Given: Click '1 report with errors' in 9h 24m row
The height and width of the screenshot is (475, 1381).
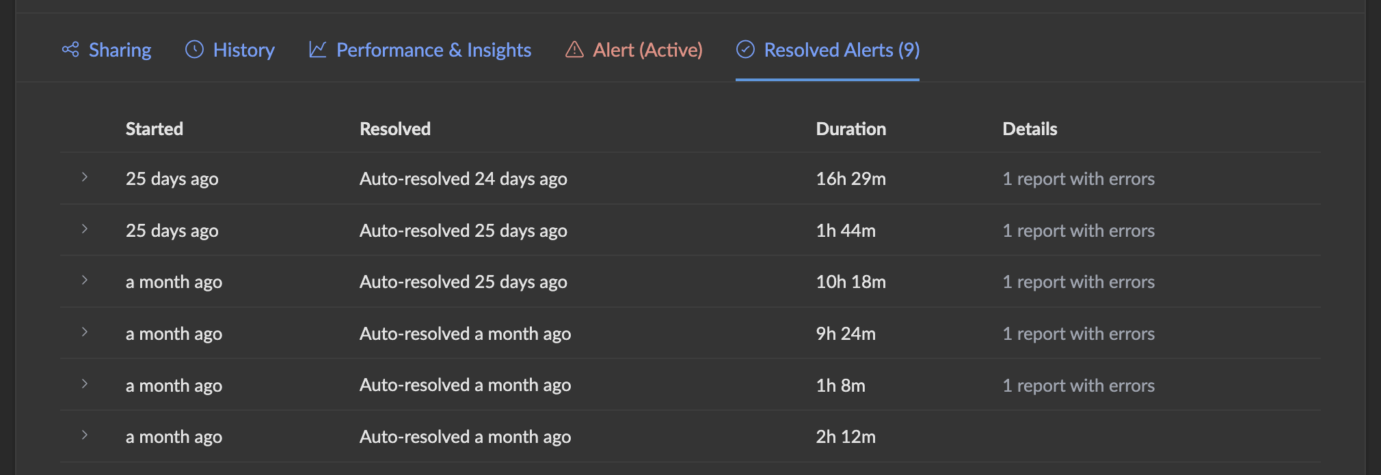Looking at the screenshot, I should [1079, 334].
